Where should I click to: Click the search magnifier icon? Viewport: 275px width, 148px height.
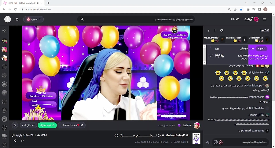pyautogui.click(x=82, y=19)
